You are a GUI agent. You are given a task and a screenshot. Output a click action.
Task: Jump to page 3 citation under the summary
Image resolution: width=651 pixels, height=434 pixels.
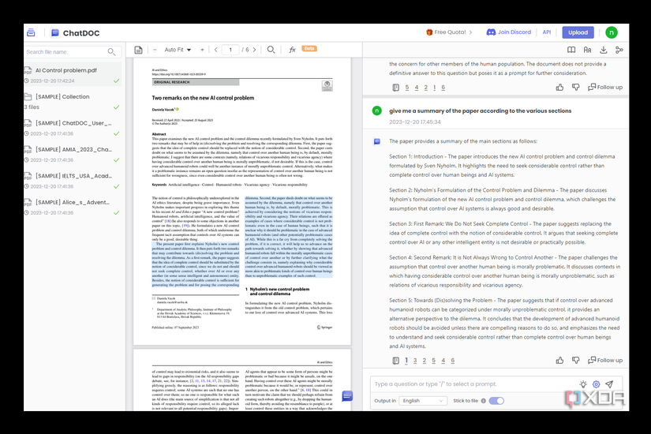pyautogui.click(x=415, y=361)
